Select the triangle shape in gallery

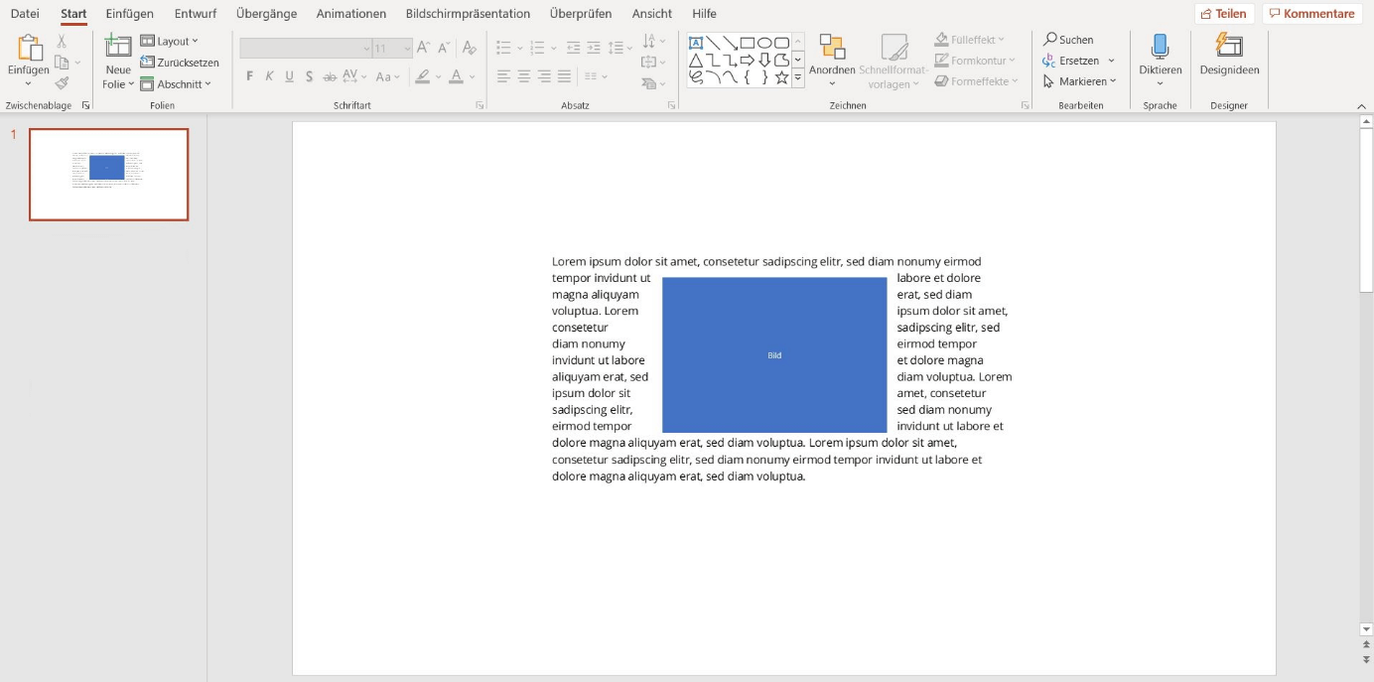coord(696,61)
